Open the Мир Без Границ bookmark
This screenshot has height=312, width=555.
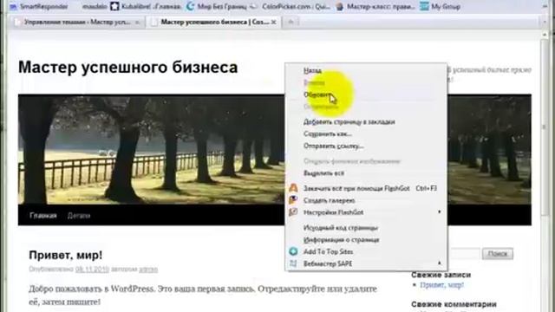(217, 6)
